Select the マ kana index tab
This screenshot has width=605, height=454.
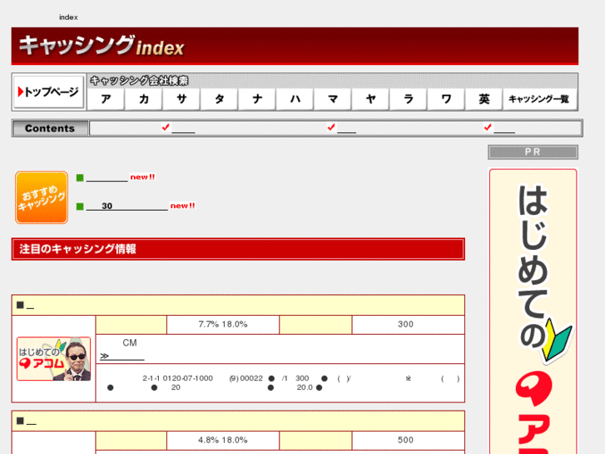[333, 99]
